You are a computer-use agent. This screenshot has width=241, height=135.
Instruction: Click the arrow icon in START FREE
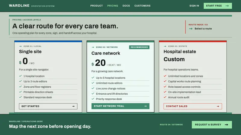click(227, 6)
